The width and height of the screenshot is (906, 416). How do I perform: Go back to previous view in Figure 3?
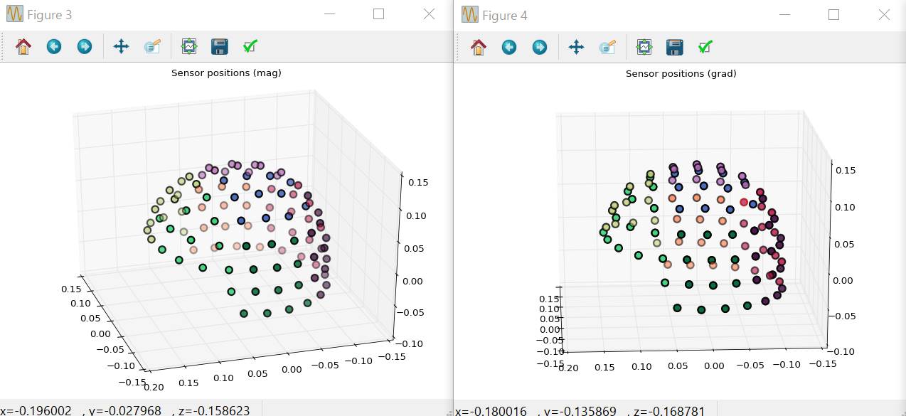tap(54, 47)
